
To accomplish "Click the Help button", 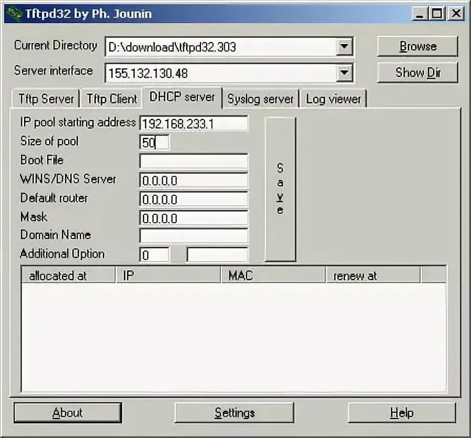I will point(401,413).
